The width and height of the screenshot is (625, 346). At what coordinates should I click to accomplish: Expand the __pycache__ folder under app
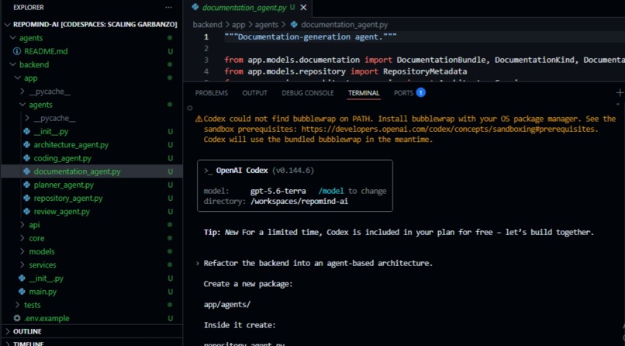22,92
